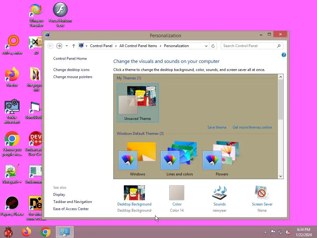Open the Screen Saver icon
Screen dimensions: 317x238
[262, 192]
